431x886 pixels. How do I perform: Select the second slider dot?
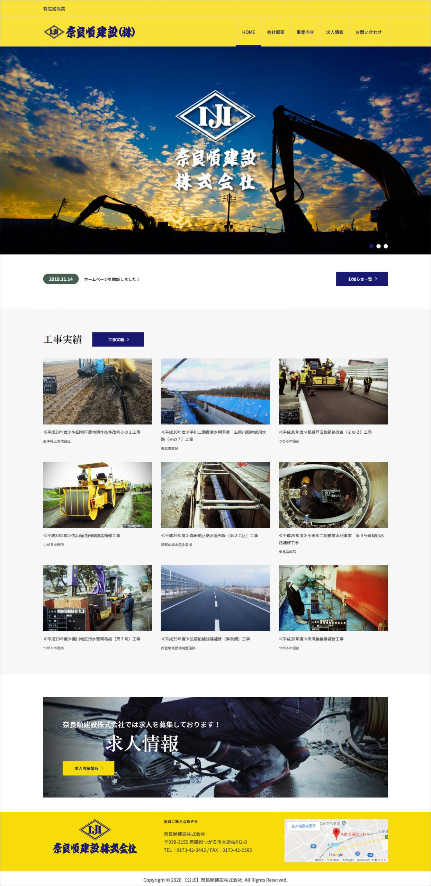point(378,246)
